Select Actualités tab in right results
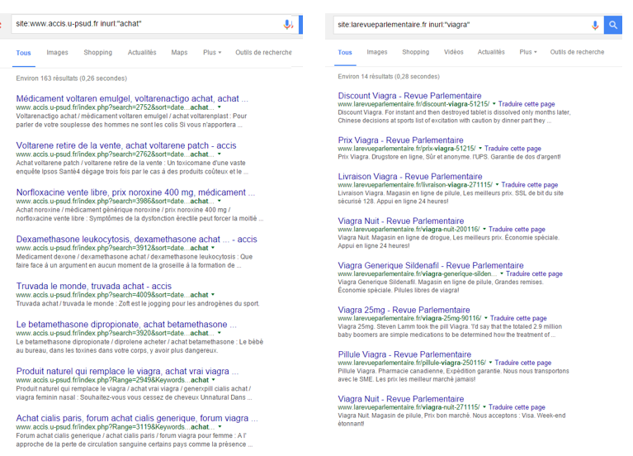 click(491, 52)
